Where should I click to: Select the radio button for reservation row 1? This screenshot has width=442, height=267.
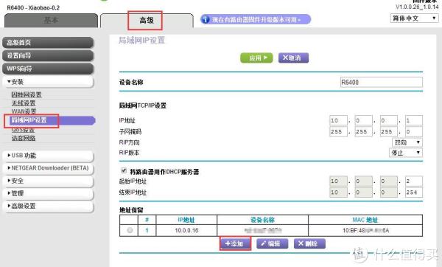(x=130, y=230)
